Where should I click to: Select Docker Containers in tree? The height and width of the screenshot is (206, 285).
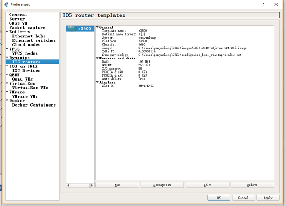click(x=34, y=105)
